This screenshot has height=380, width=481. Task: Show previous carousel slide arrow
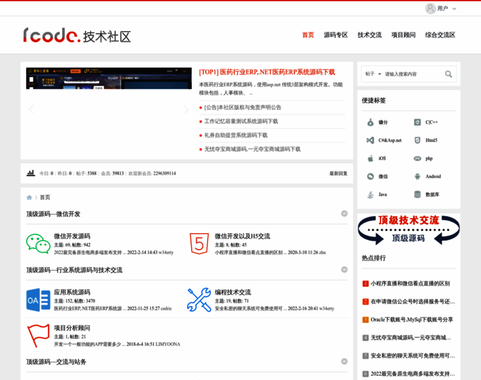coord(31,109)
